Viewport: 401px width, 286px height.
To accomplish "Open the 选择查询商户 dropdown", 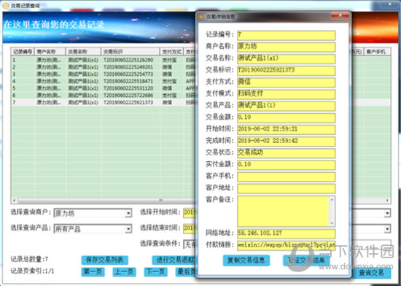I will (x=128, y=213).
